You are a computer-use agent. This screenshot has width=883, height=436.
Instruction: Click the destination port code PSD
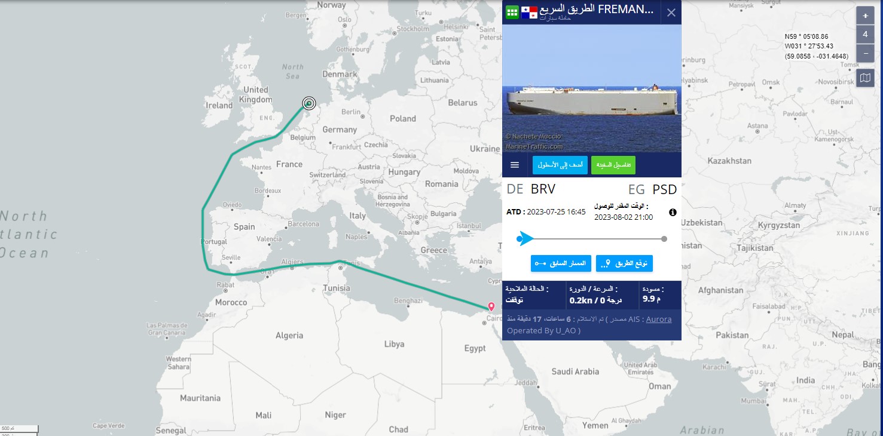click(664, 190)
